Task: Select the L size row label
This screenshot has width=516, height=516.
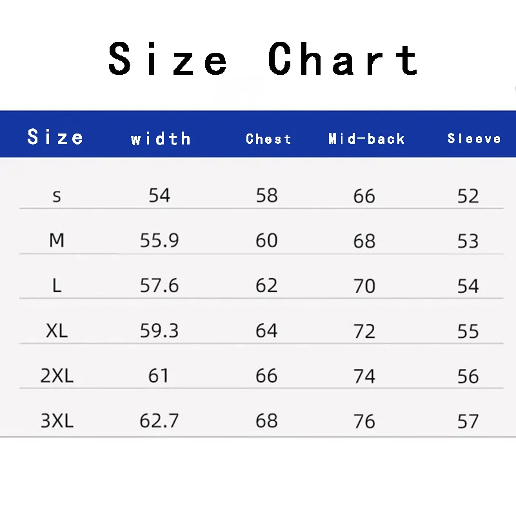Action: click(x=57, y=285)
